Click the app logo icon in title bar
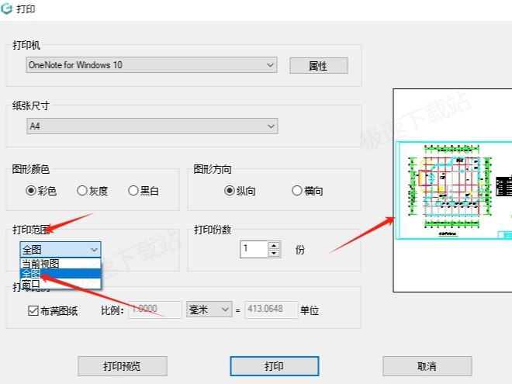 6,9
